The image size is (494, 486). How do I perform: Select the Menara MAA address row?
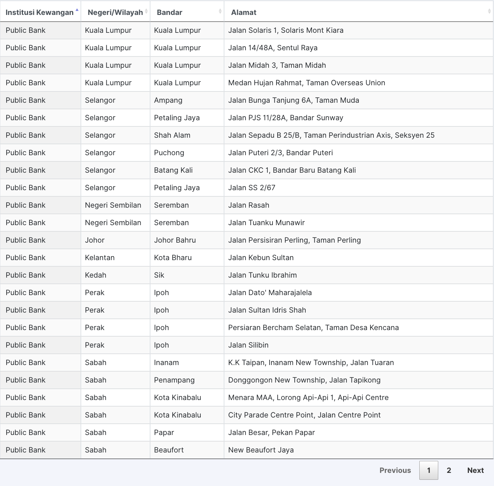click(x=308, y=397)
